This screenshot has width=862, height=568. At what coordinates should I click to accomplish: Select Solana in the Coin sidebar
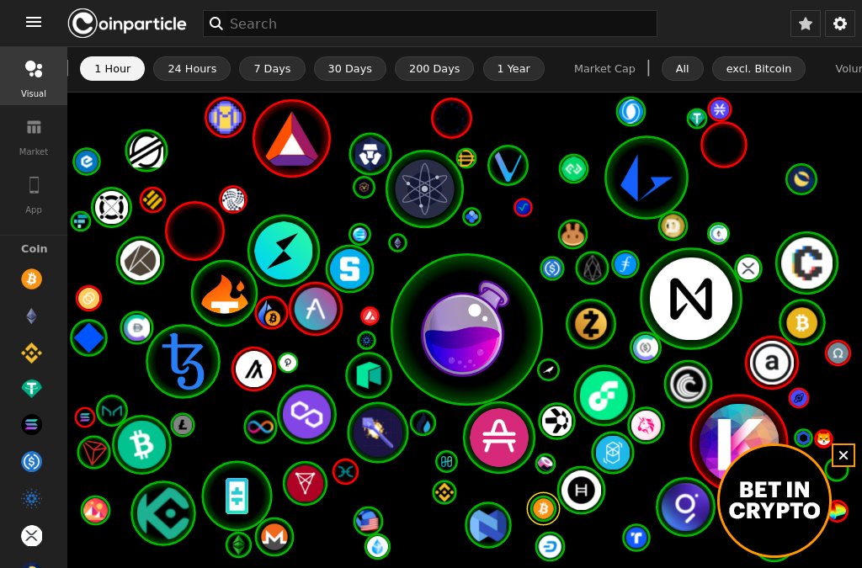pos(31,425)
